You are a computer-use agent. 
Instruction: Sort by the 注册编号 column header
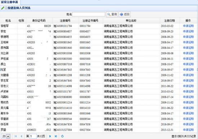[65, 21]
